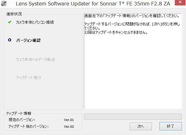Click the 進捗状況 group heading
Image resolution: width=186 pixels, height=135 pixels.
click(14, 14)
